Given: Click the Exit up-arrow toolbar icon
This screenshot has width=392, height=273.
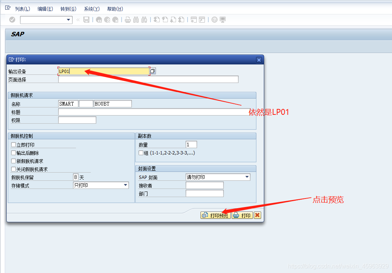Looking at the screenshot, I should 107,20.
